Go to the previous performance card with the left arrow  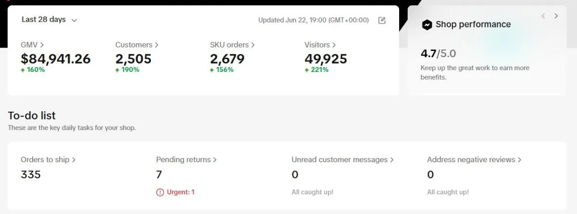click(x=543, y=16)
